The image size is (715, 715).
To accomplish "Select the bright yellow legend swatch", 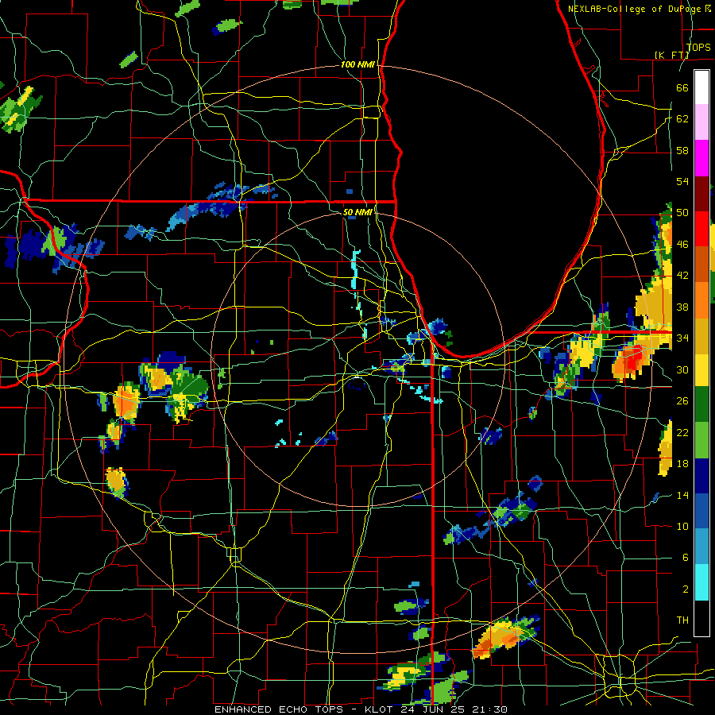I will pos(701,369).
